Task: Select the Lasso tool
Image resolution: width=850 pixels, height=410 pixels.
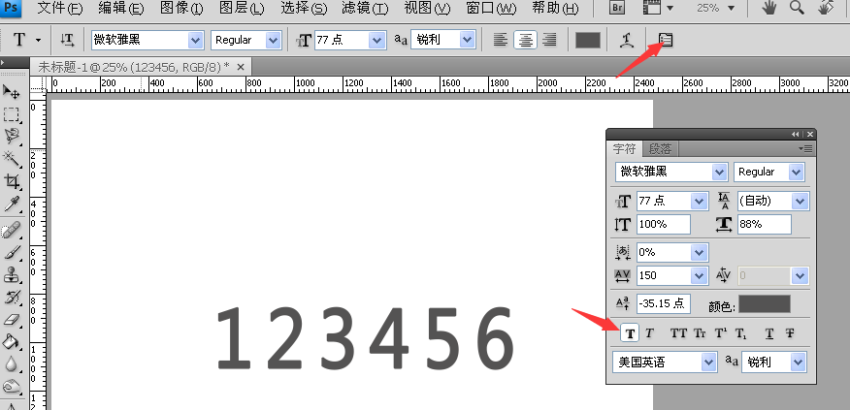Action: click(12, 136)
